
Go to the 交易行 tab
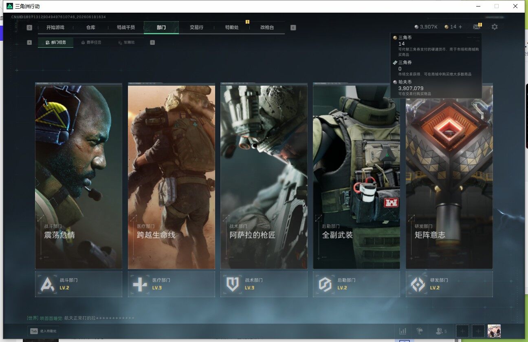tap(196, 27)
